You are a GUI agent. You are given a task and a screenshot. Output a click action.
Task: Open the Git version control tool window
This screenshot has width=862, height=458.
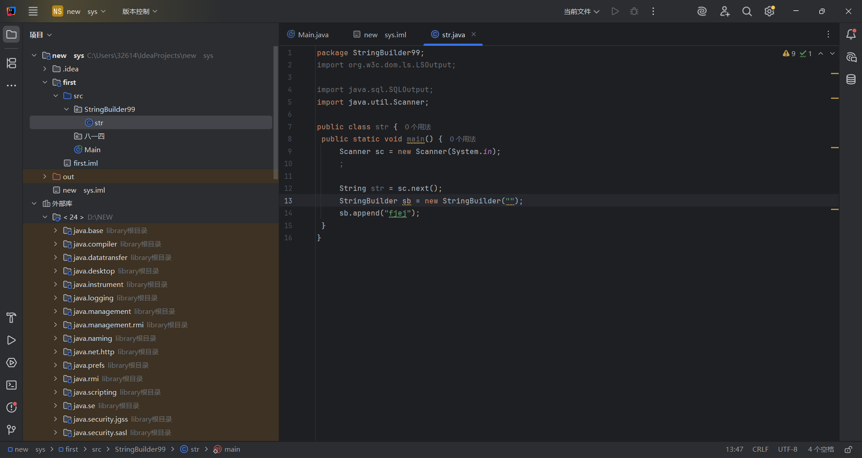click(12, 430)
